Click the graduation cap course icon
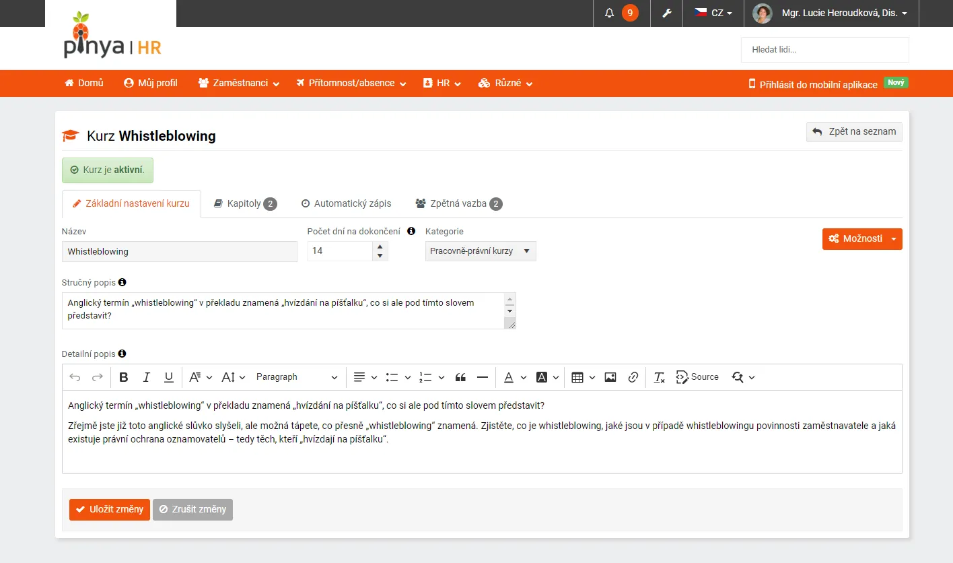This screenshot has width=953, height=563. point(71,136)
